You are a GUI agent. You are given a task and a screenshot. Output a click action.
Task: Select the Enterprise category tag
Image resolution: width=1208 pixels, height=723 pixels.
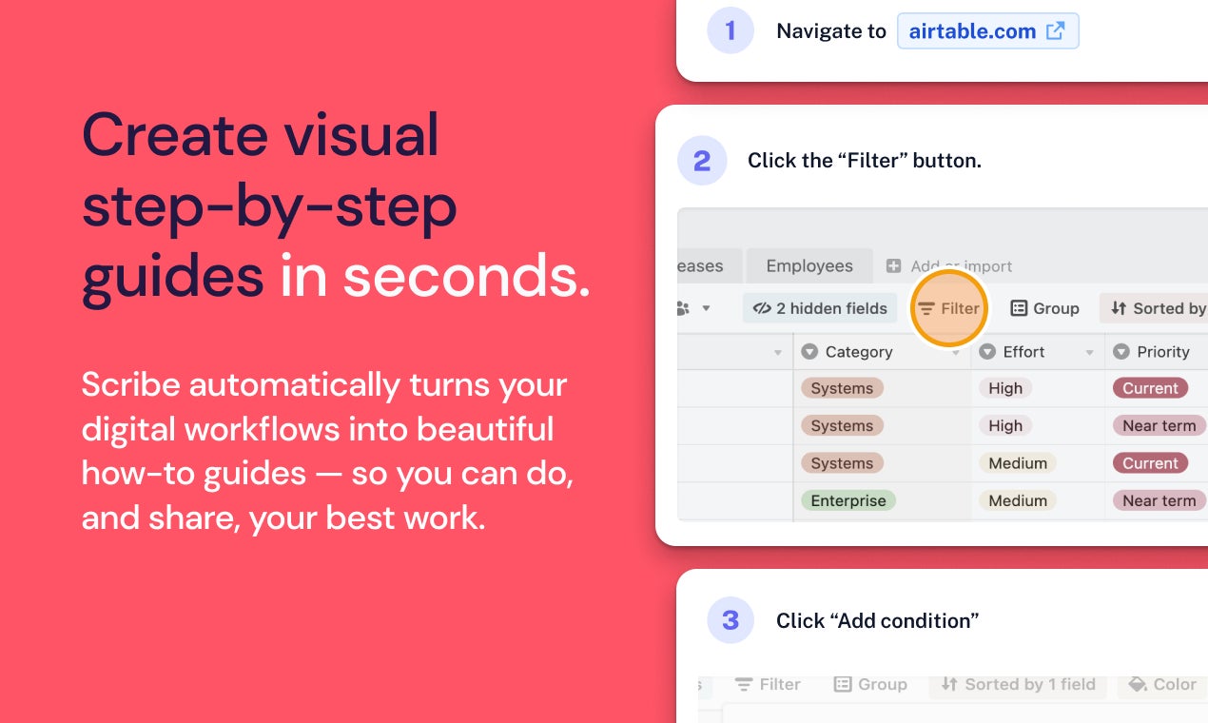click(x=848, y=500)
